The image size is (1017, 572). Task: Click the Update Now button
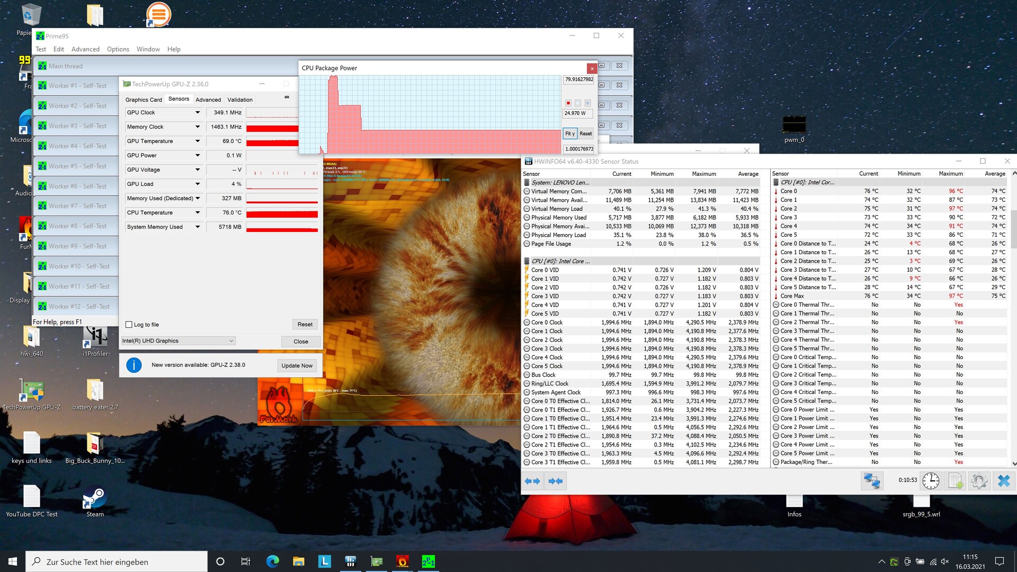[x=297, y=365]
